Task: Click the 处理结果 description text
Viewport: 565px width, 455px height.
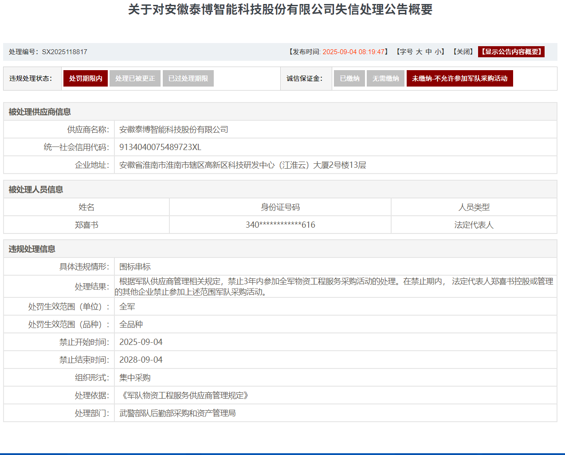Action: (334, 287)
